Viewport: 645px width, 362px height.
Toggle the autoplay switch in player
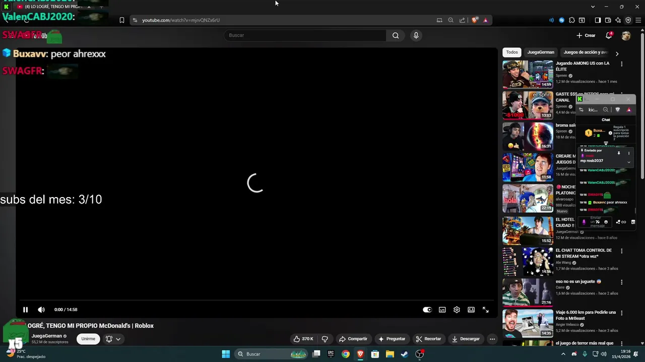click(427, 310)
